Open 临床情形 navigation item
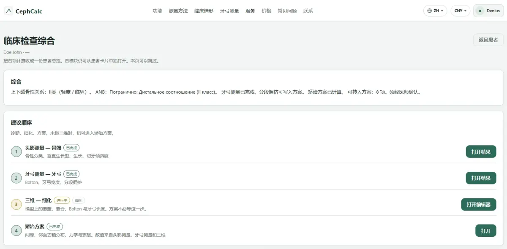This screenshot has height=249, width=507. tap(204, 11)
